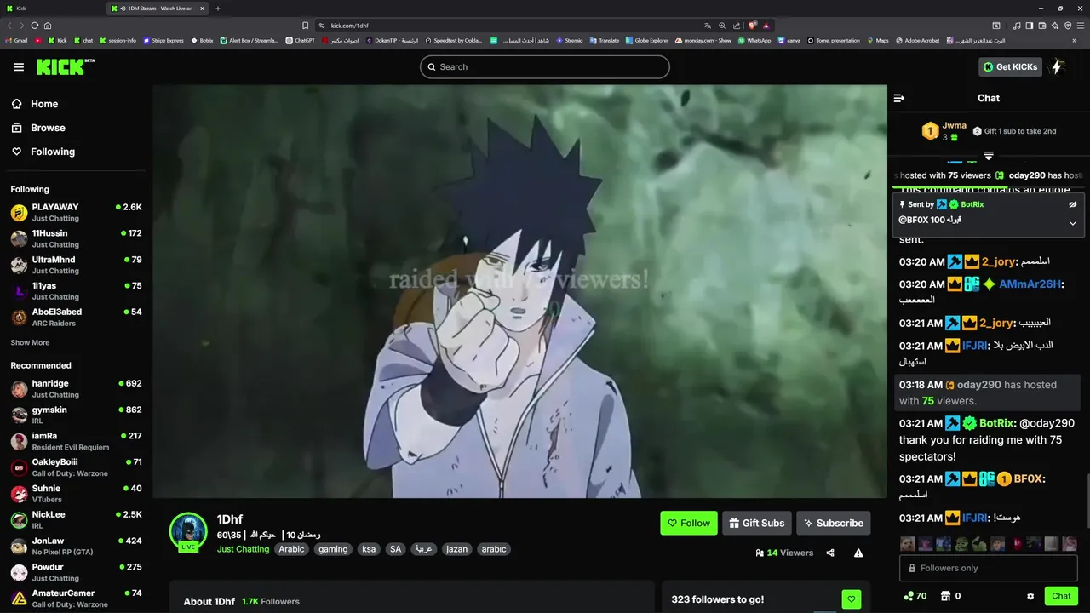Viewport: 1090px width, 613px height.
Task: Click Followers only chat input
Action: tap(988, 568)
